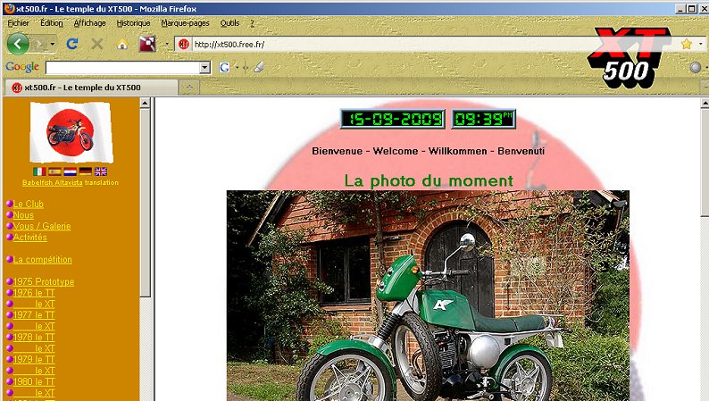Open the back/forward history dropdown arrow
The height and width of the screenshot is (401, 709).
53,44
